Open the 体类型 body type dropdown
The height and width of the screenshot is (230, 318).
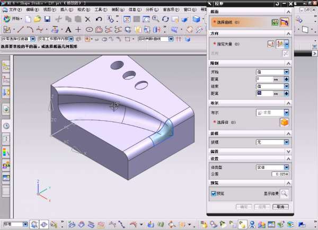(286, 167)
